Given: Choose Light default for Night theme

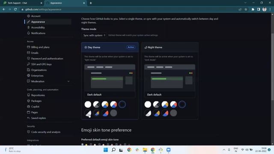Looking at the screenshot, I should (x=148, y=104).
